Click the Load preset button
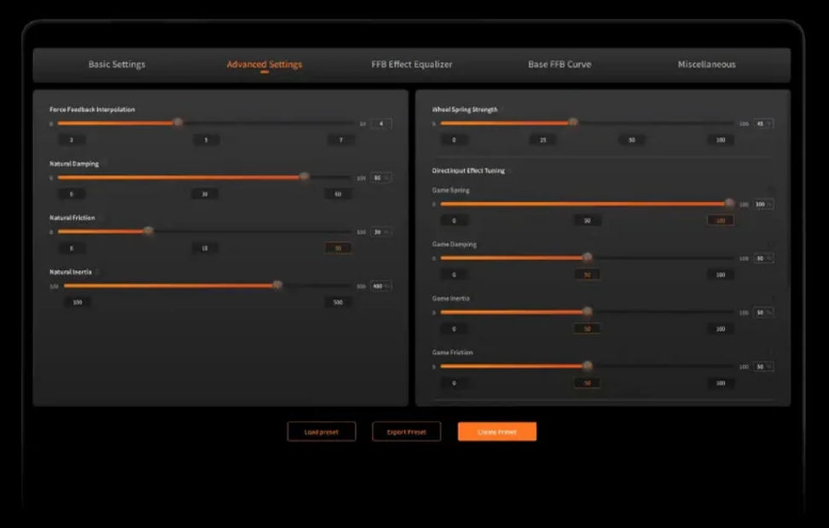 coord(322,432)
